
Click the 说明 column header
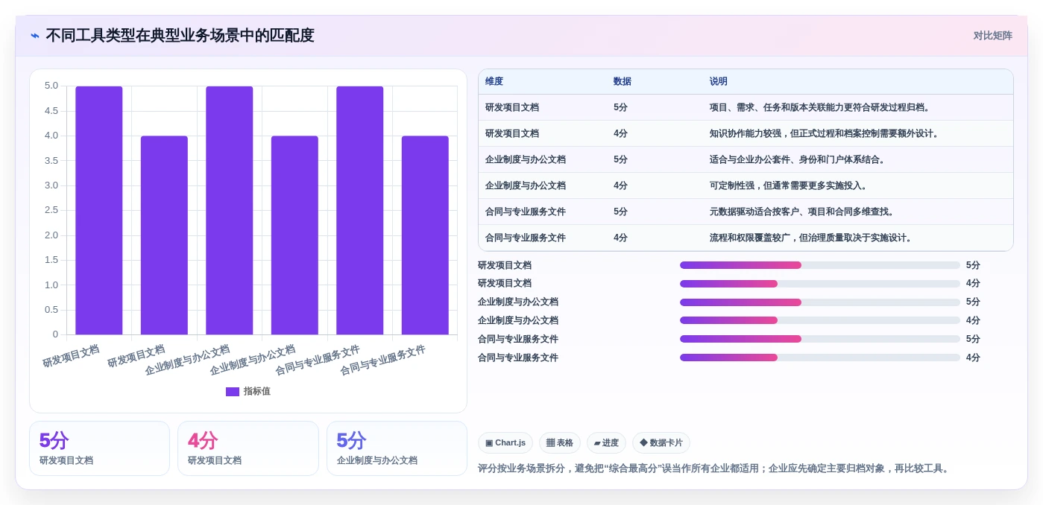(719, 82)
